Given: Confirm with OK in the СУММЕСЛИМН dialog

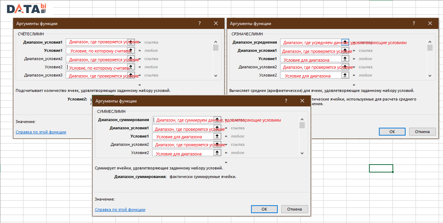Looking at the screenshot, I should pos(264,209).
